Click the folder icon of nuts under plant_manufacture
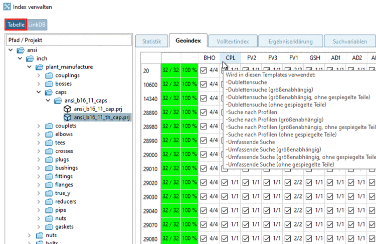376x244 pixels. click(49, 218)
